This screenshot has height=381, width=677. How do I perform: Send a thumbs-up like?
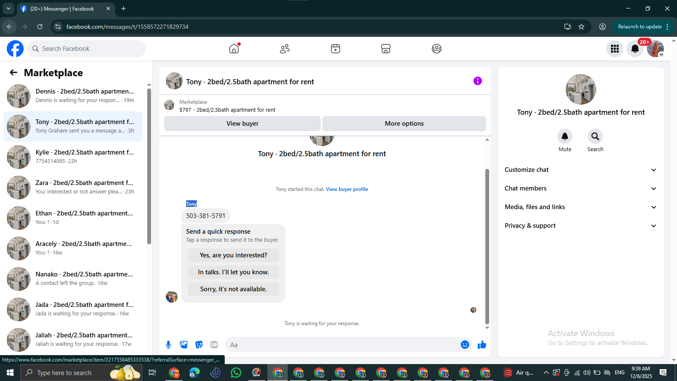(482, 345)
